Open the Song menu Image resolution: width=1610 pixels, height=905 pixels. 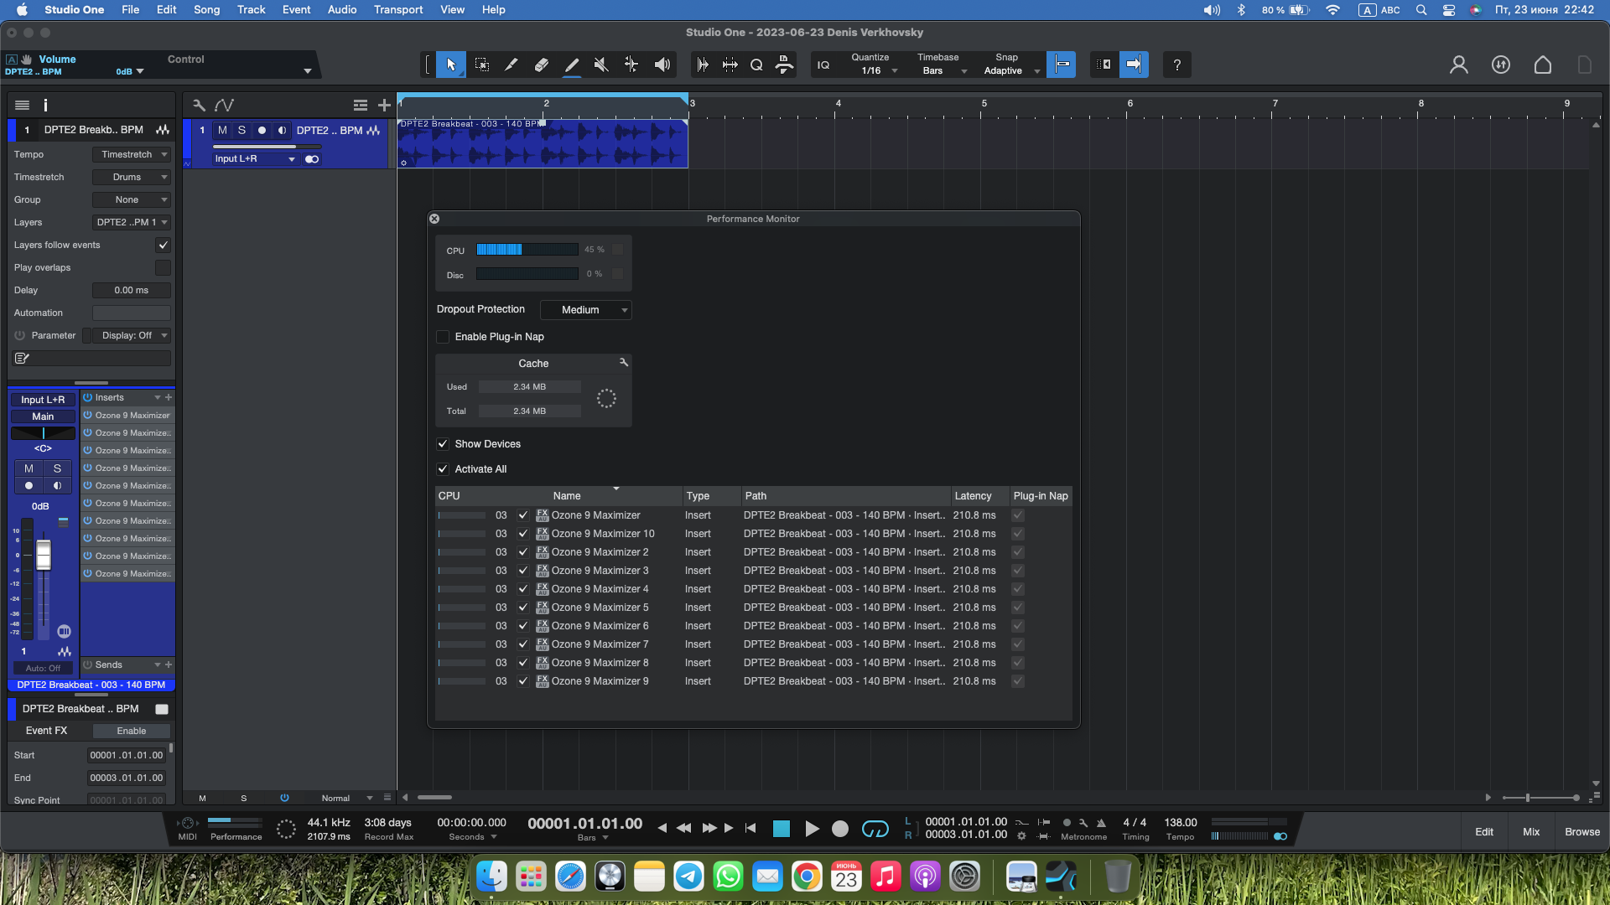[206, 9]
